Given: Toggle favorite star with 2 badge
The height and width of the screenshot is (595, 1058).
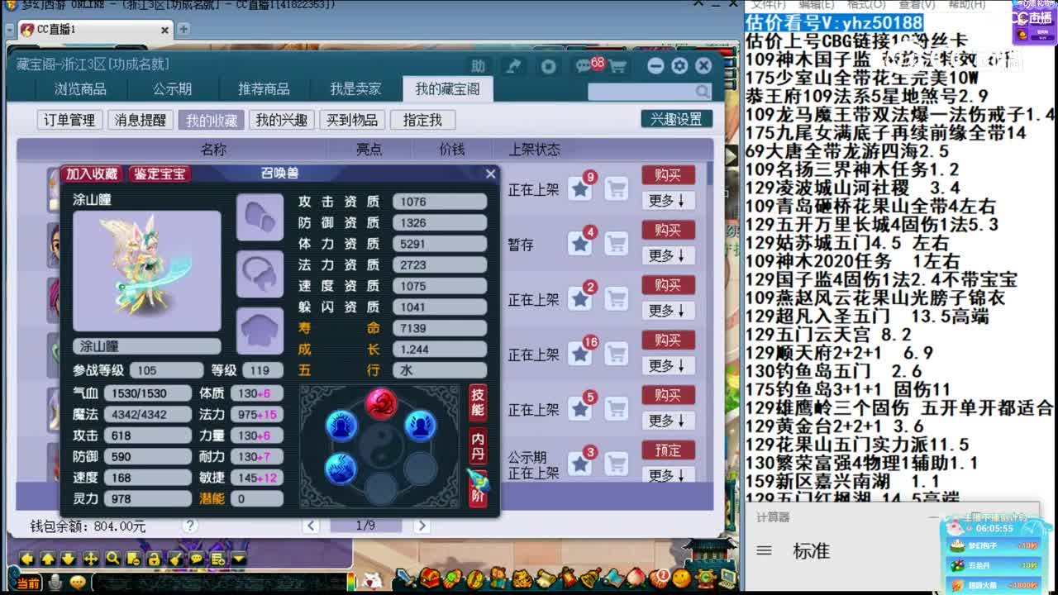Looking at the screenshot, I should pyautogui.click(x=580, y=299).
